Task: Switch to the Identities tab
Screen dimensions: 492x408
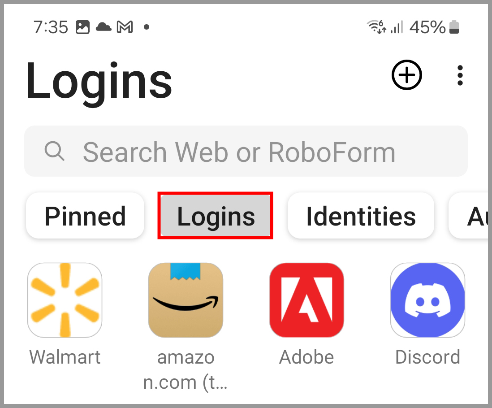Action: tap(361, 216)
